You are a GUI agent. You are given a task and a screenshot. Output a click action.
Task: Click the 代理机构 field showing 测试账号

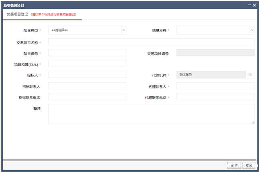[x=211, y=75]
